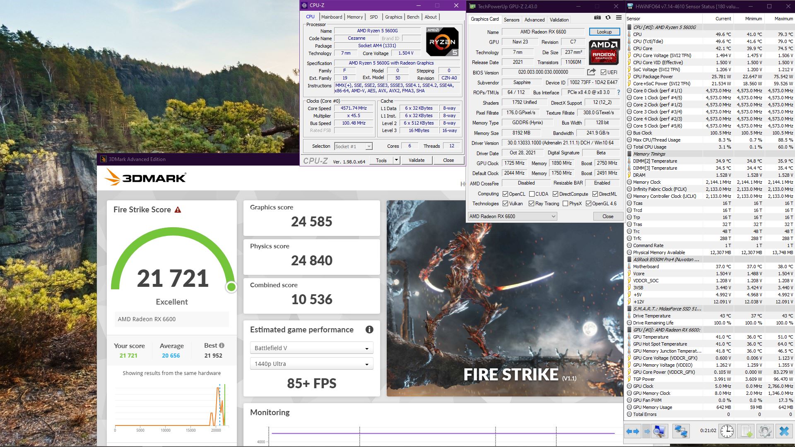Reset HWiNFO timer with the clock icon
The width and height of the screenshot is (795, 447).
pos(727,432)
